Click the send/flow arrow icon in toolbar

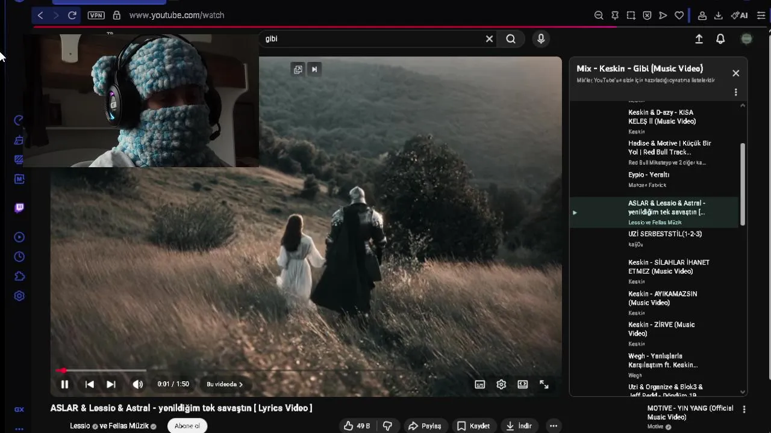click(x=663, y=16)
